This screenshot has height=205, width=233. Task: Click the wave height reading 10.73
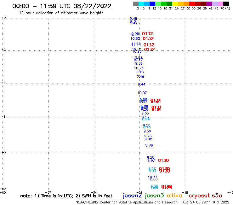[139, 68]
